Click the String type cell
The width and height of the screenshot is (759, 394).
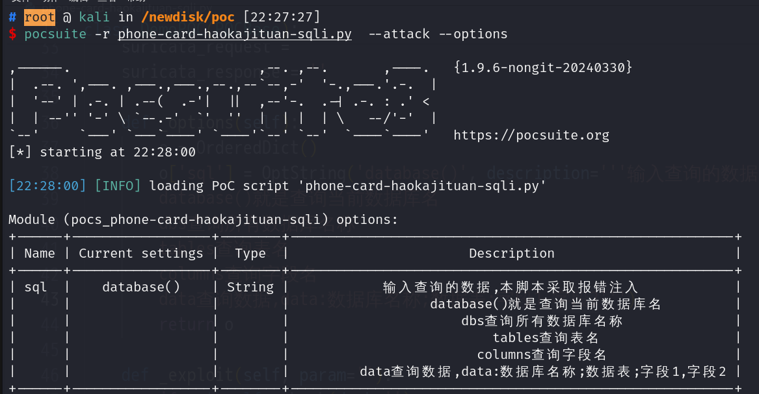click(250, 288)
